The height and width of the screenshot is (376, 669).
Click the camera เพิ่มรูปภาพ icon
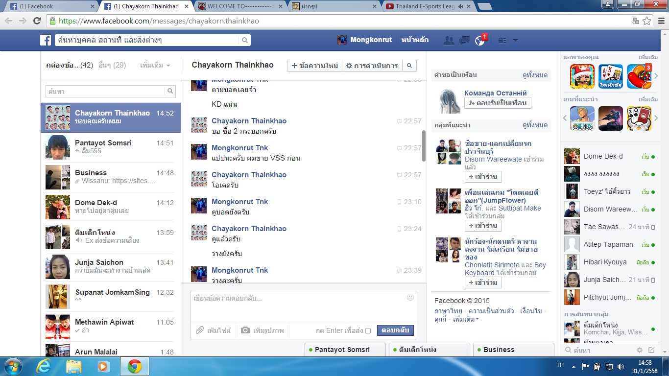[x=245, y=330]
